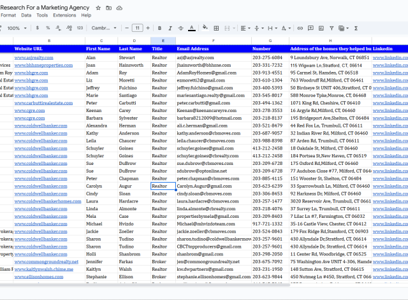
Task: Click the merge cells icon
Action: 227,28
